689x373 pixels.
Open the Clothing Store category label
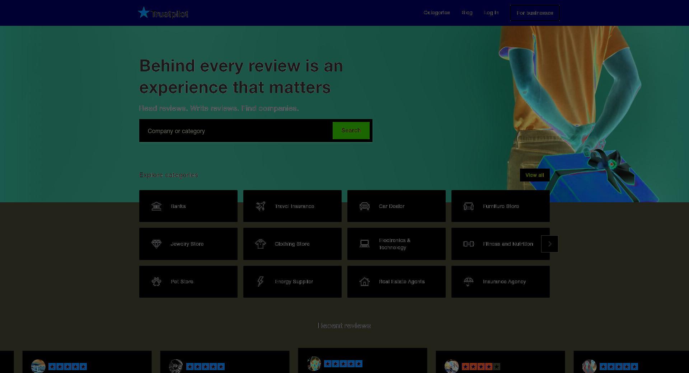(292, 244)
